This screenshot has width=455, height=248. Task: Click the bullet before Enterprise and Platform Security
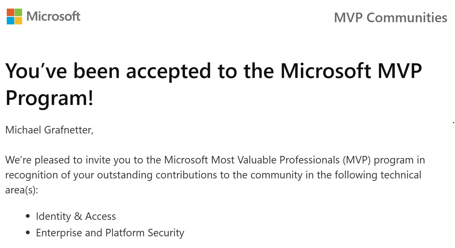pos(28,232)
